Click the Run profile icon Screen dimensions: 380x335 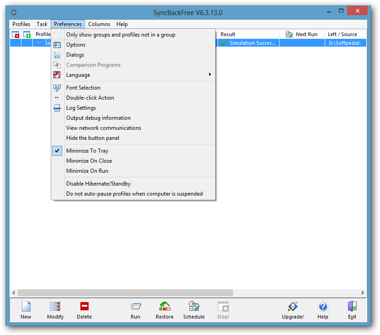pyautogui.click(x=136, y=306)
